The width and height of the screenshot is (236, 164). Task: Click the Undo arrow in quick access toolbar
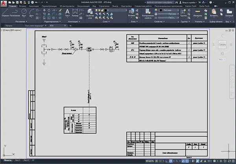37,2
